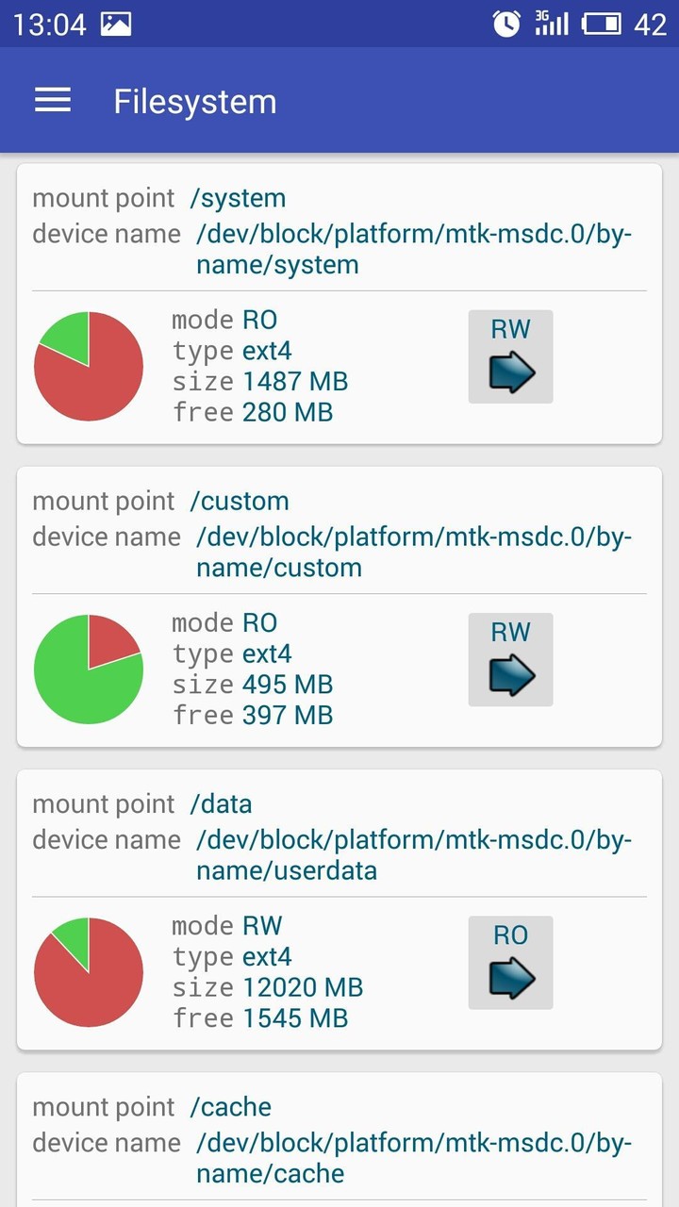The height and width of the screenshot is (1207, 679).
Task: Open the navigation drawer with hamburger menu
Action: pos(52,100)
